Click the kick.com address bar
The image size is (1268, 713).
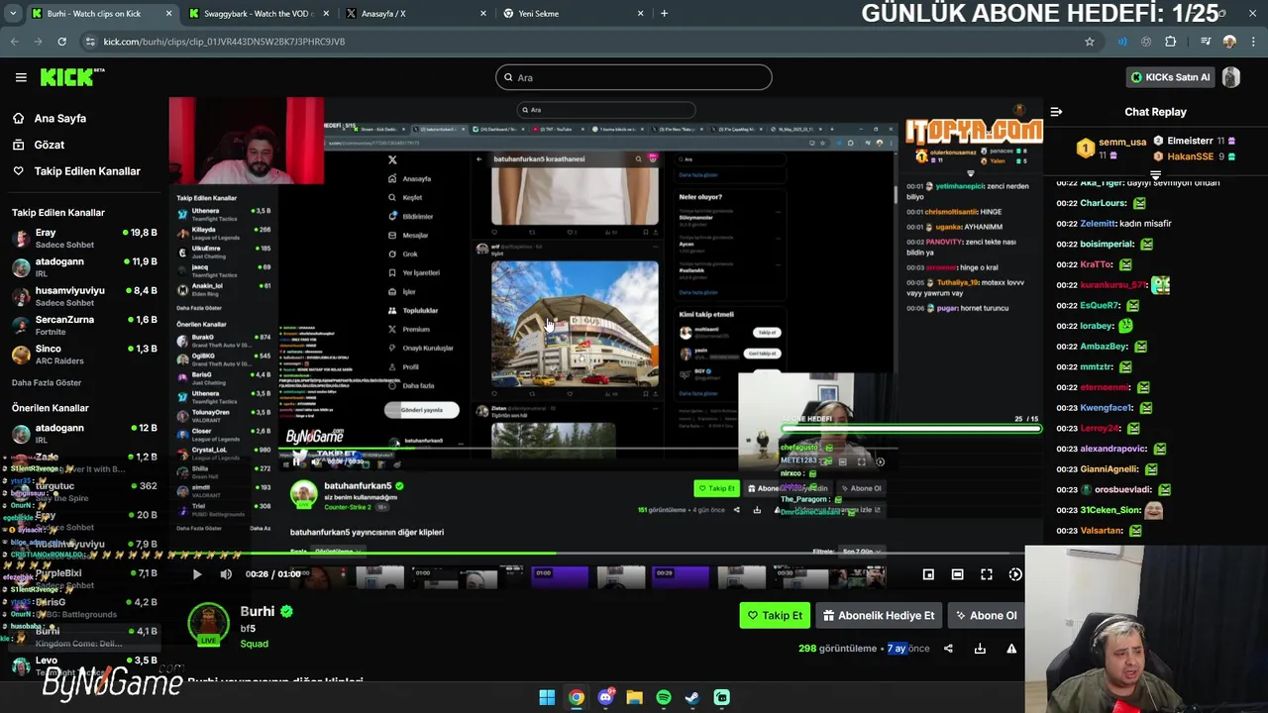584,42
